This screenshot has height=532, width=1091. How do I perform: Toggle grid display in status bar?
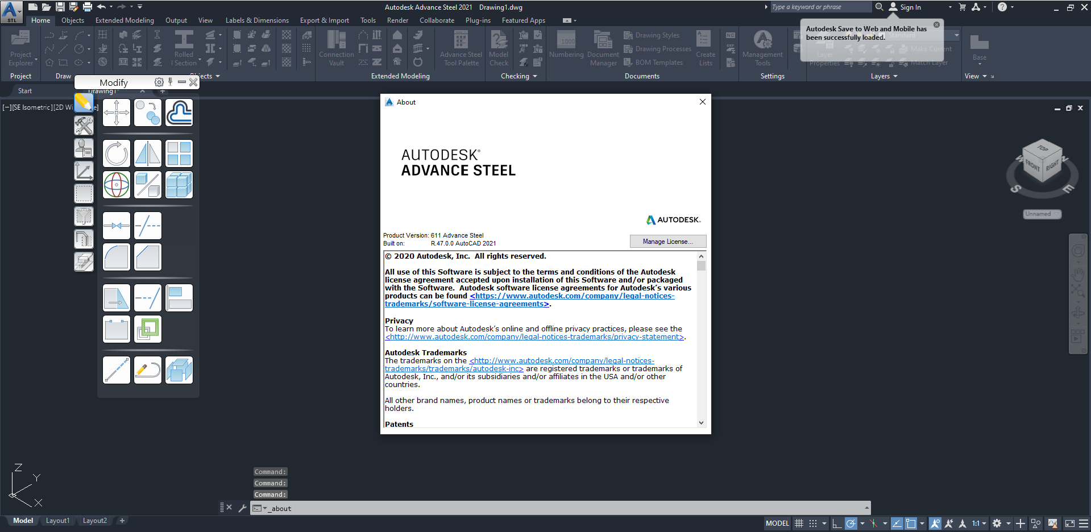click(799, 523)
